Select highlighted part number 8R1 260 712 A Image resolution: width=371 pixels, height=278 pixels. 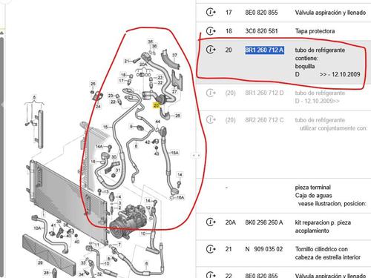click(x=264, y=50)
